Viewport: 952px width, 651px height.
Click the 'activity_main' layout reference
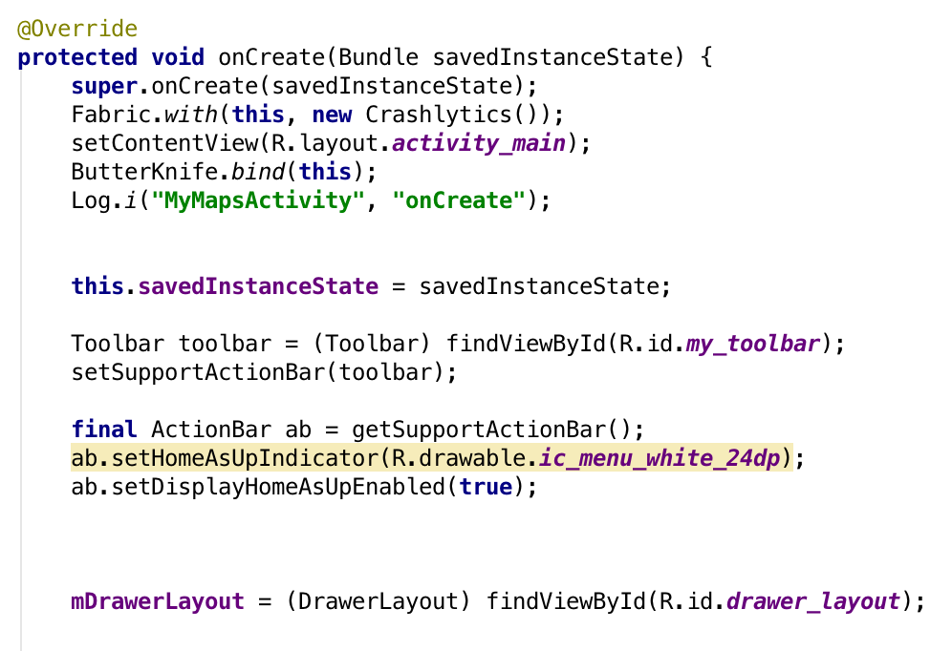coord(479,143)
